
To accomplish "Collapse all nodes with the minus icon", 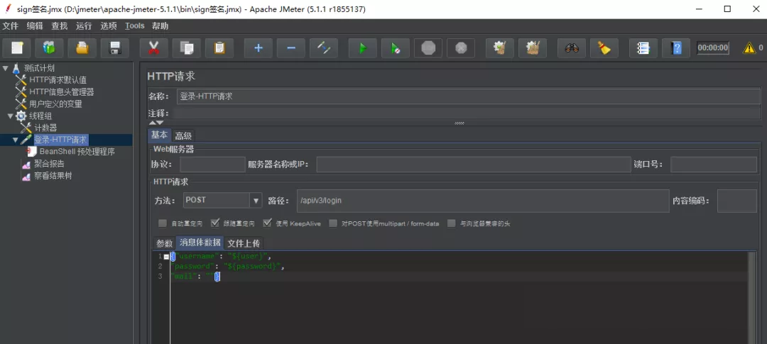I will click(291, 48).
